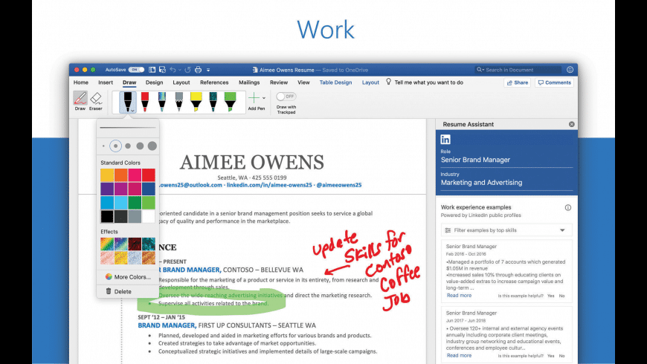Select the largest pen thickness dot
The image size is (647, 364).
(152, 146)
